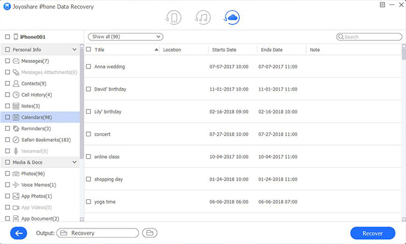Image resolution: width=406 pixels, height=244 pixels.
Task: Open the Call History(4) category
Action: pos(36,95)
